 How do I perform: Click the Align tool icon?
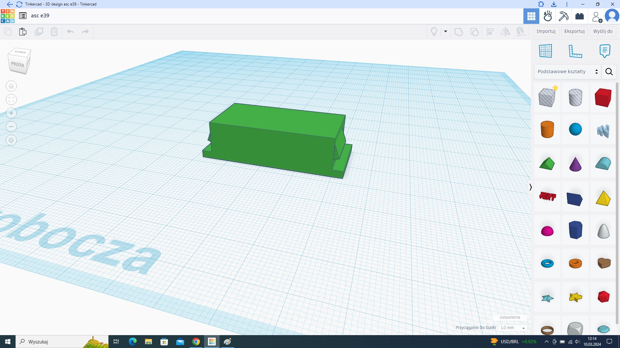coord(490,32)
